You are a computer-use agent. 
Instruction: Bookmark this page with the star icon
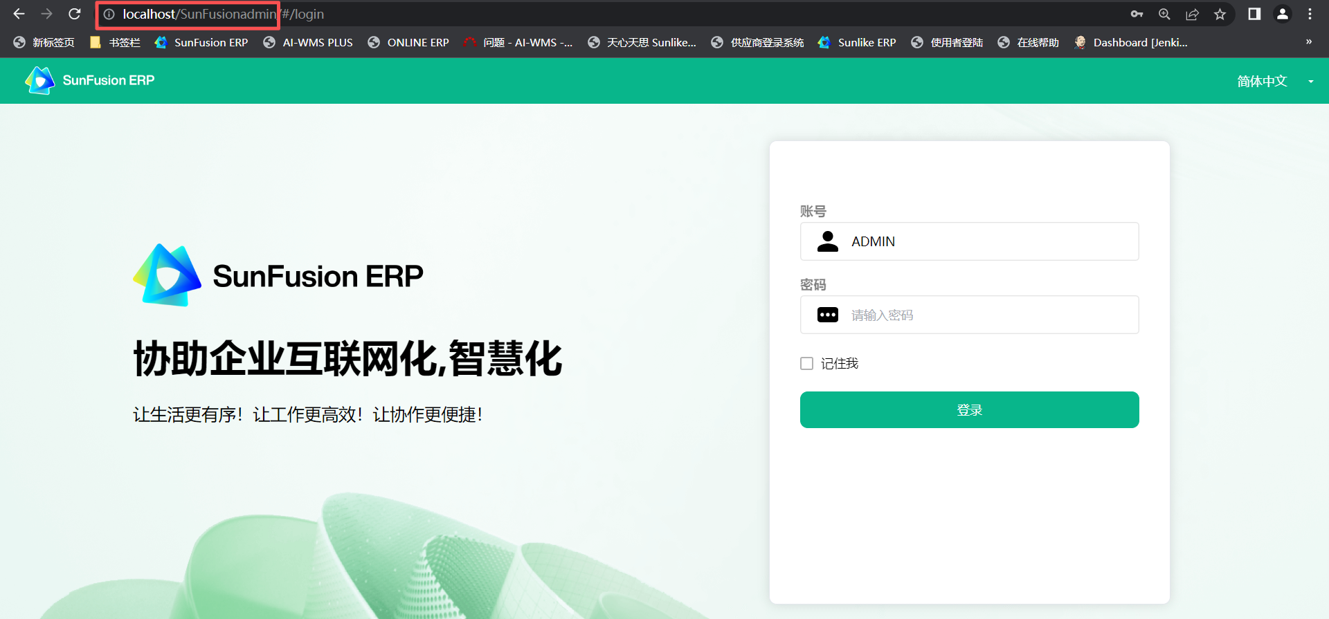1220,14
